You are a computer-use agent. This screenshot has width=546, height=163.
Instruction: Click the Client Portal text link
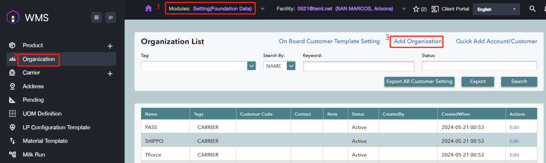tap(455, 9)
